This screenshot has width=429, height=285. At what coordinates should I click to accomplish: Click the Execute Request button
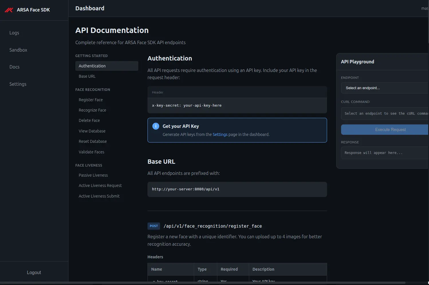pos(390,130)
